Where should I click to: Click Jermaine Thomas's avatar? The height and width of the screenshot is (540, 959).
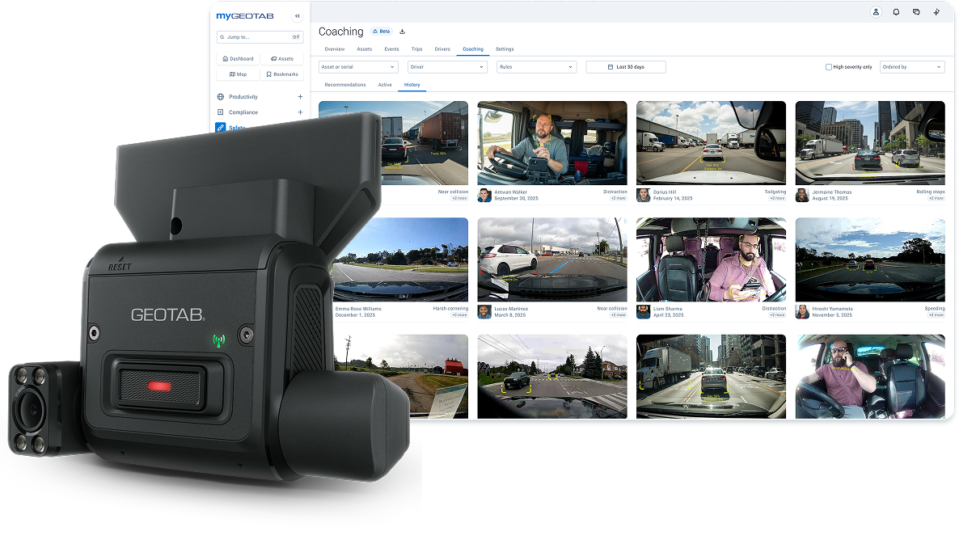click(802, 195)
